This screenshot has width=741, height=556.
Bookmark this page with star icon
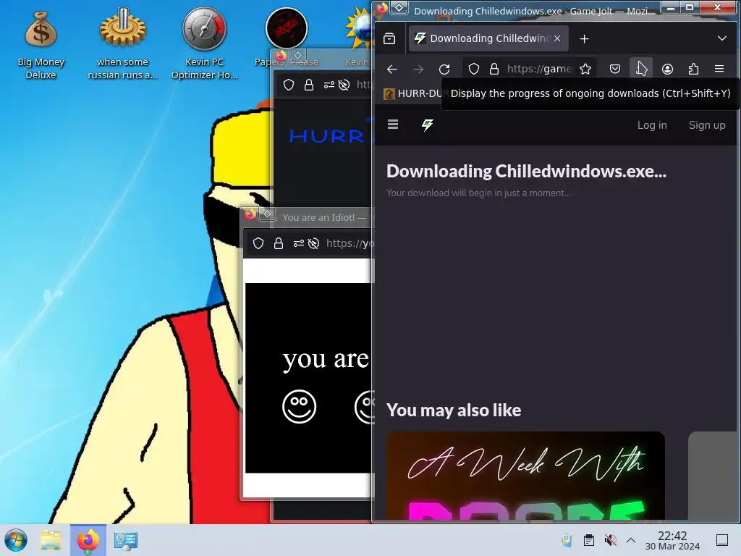[585, 69]
